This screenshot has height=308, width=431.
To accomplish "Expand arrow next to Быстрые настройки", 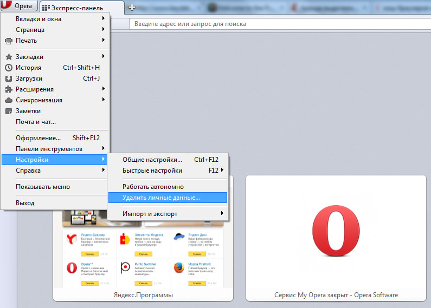I will (x=222, y=170).
